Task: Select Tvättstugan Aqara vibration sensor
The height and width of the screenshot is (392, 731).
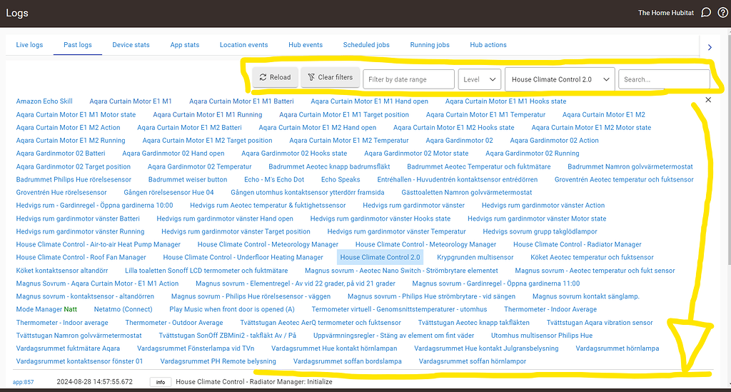Action: pyautogui.click(x=600, y=323)
